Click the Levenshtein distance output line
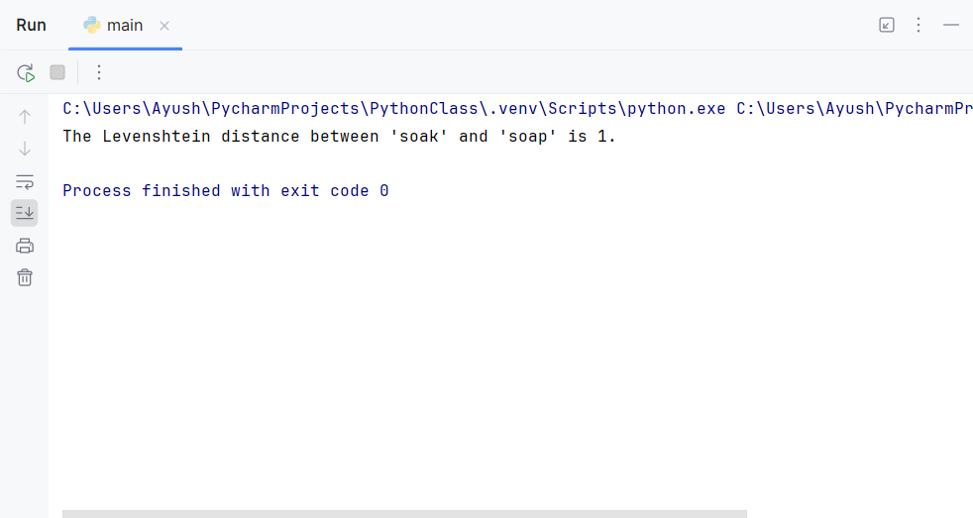Screen dimensions: 973x518 pyautogui.click(x=339, y=137)
